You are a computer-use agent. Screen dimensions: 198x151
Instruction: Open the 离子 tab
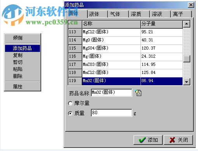tap(181, 14)
